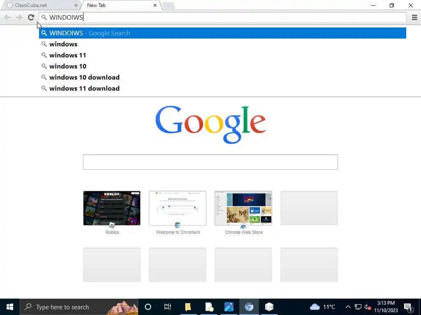This screenshot has width=421, height=315.
Task: Select the New Tab tab
Action: tap(121, 5)
